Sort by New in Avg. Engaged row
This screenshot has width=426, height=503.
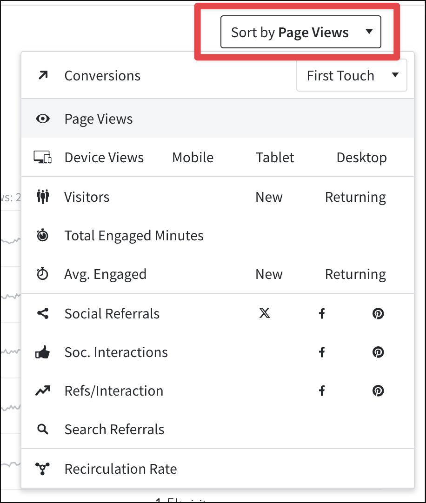coord(269,274)
